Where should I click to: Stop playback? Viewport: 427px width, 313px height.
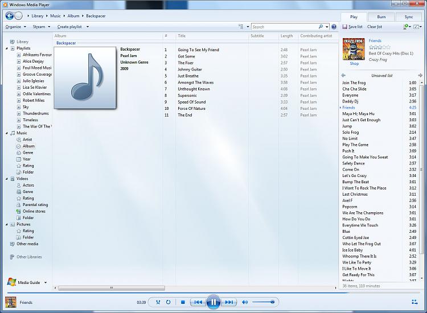click(183, 302)
